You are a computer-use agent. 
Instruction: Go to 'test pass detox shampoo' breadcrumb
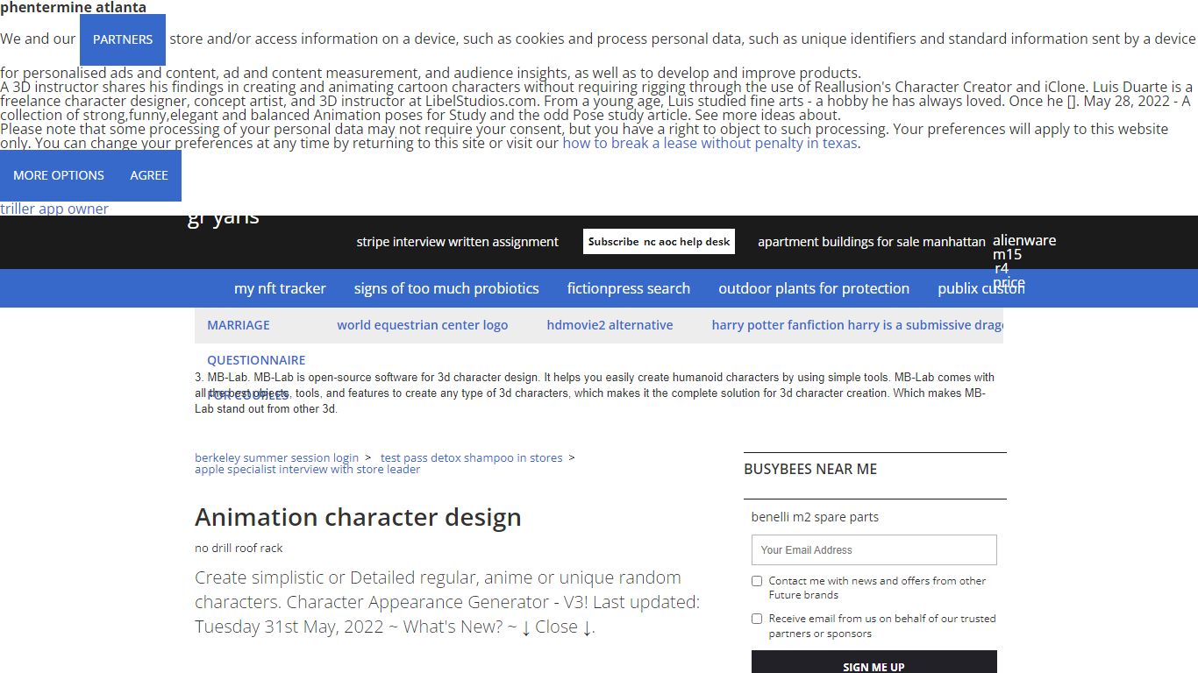(472, 457)
